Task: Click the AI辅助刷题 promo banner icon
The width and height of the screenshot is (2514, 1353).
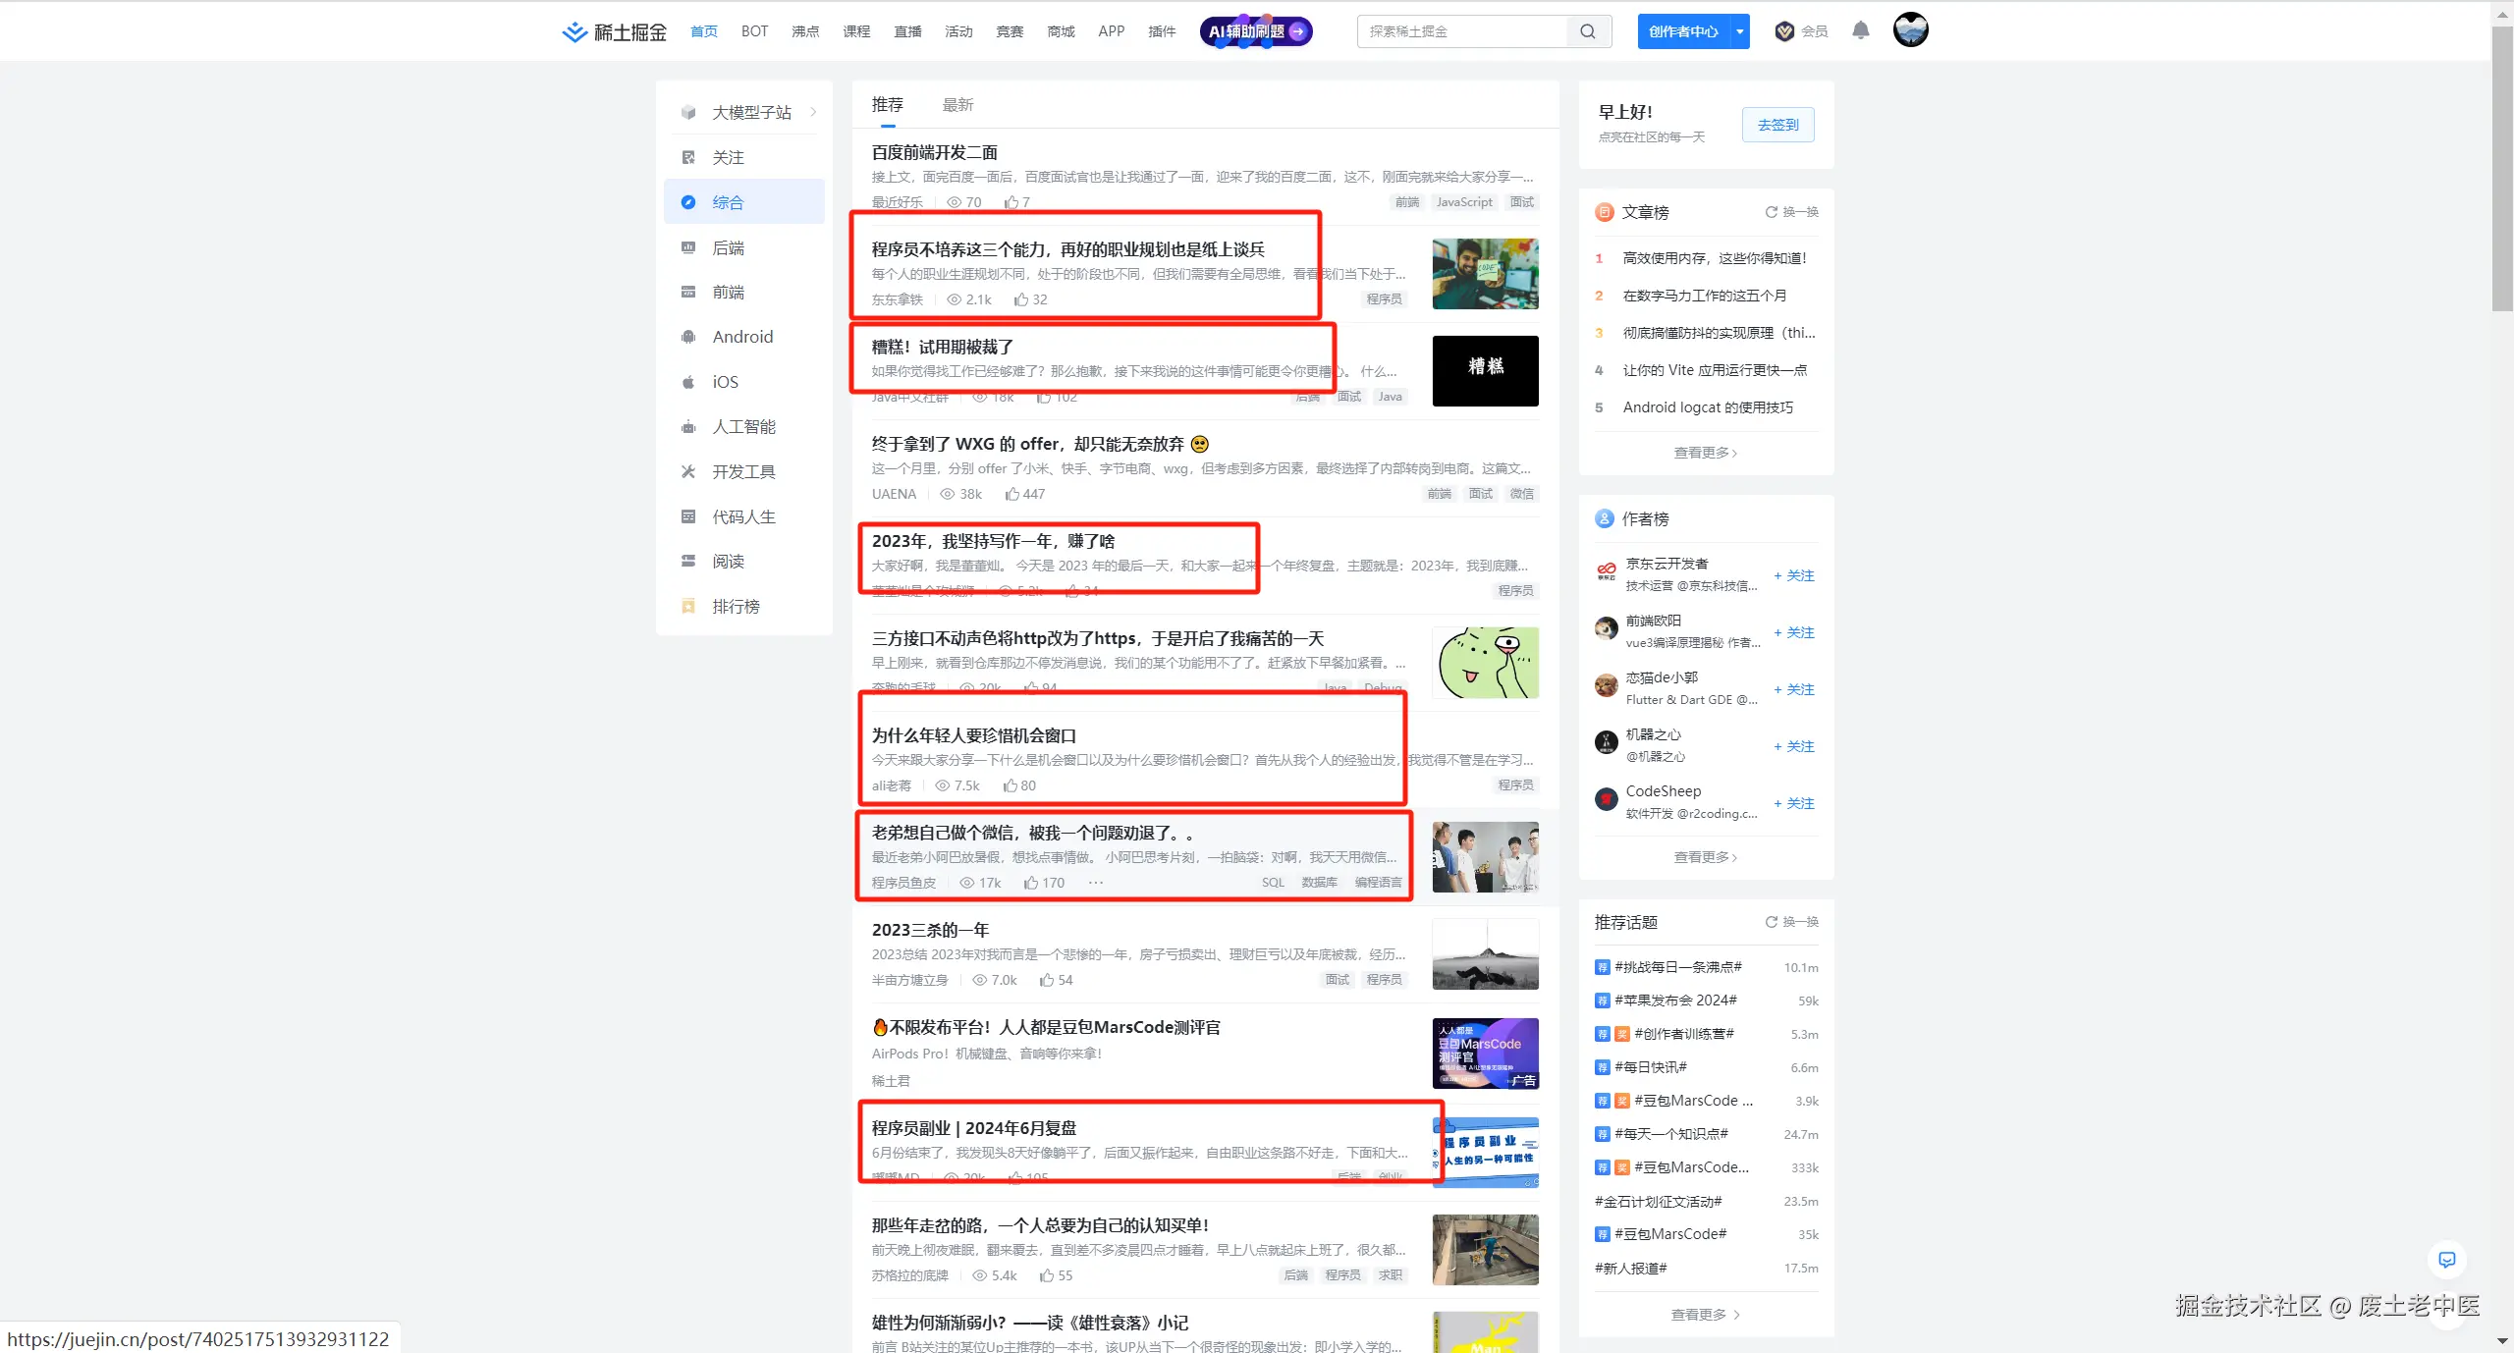Action: coord(1256,31)
